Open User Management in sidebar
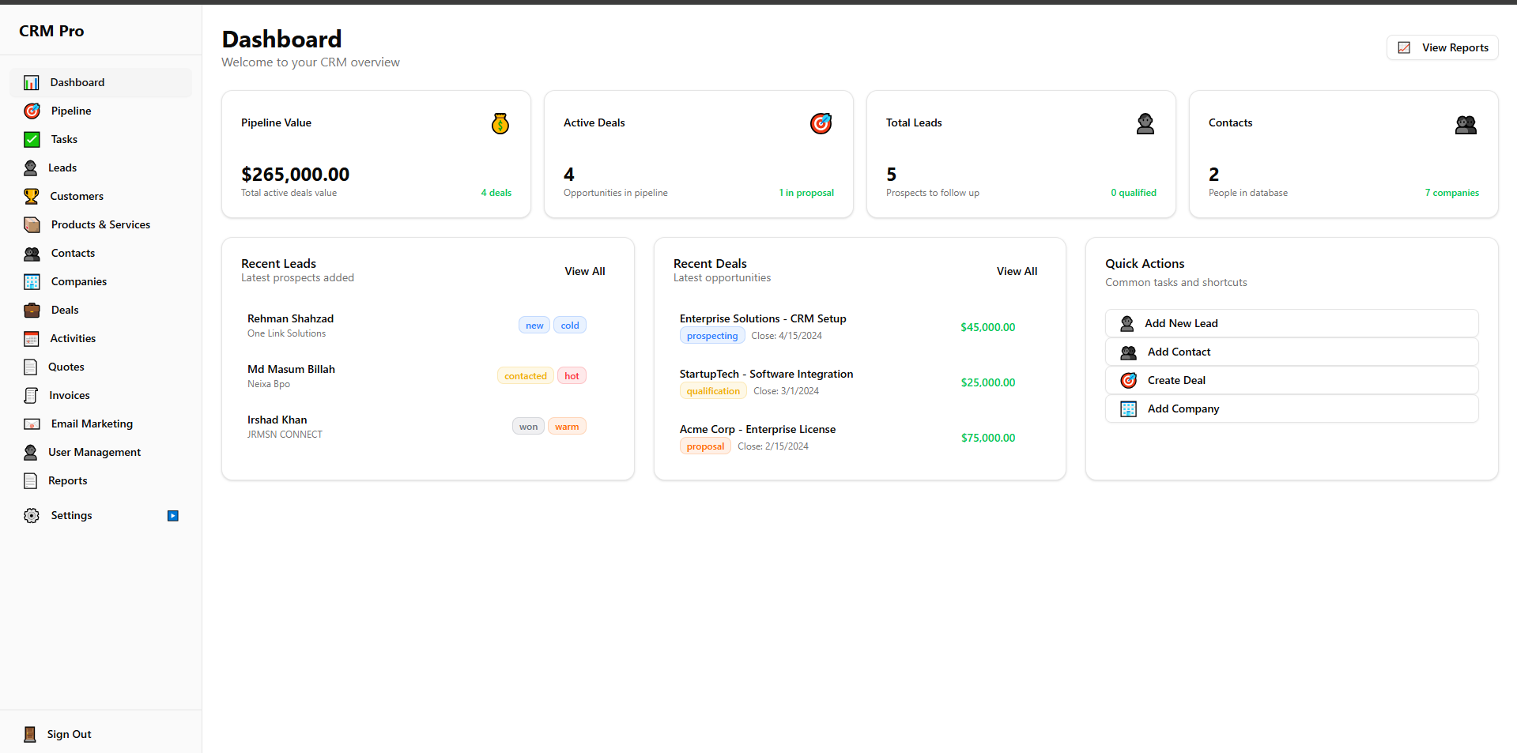 click(x=94, y=452)
